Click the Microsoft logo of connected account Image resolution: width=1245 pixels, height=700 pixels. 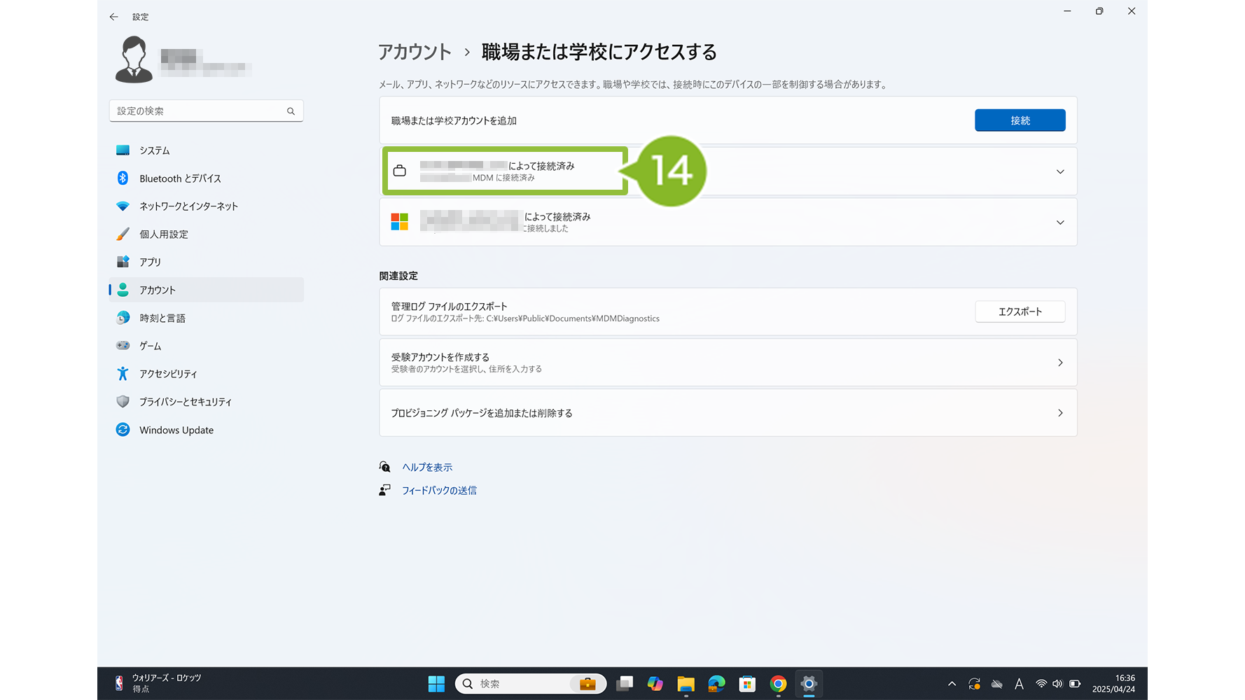click(x=400, y=222)
